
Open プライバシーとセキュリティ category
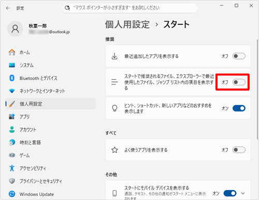(x=50, y=181)
